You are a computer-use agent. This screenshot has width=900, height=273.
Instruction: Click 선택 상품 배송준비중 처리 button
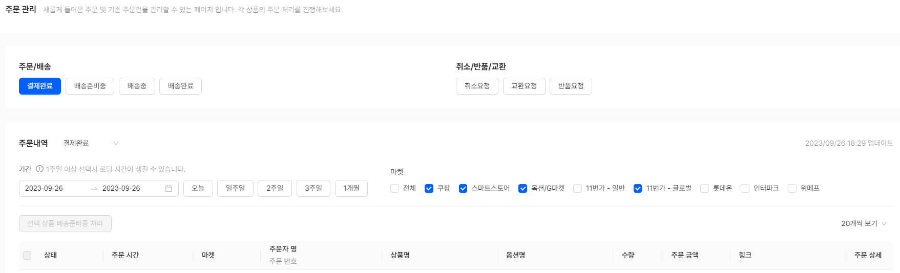pyautogui.click(x=65, y=223)
